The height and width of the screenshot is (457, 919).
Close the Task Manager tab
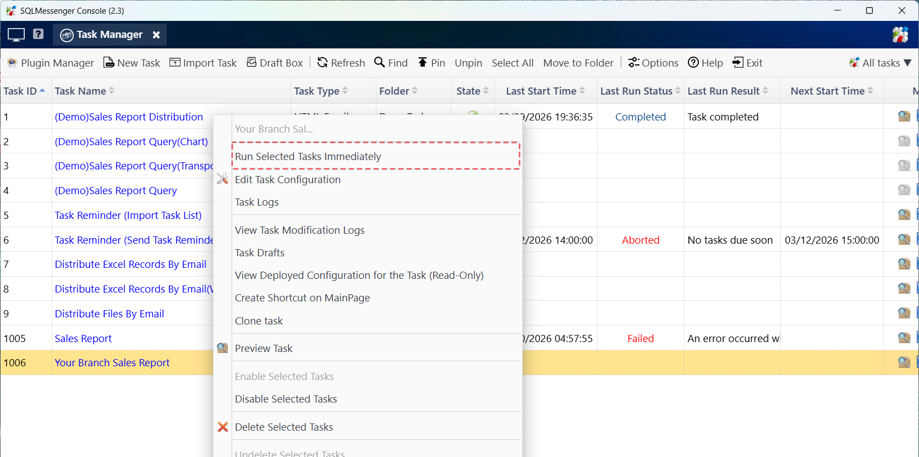(x=156, y=35)
